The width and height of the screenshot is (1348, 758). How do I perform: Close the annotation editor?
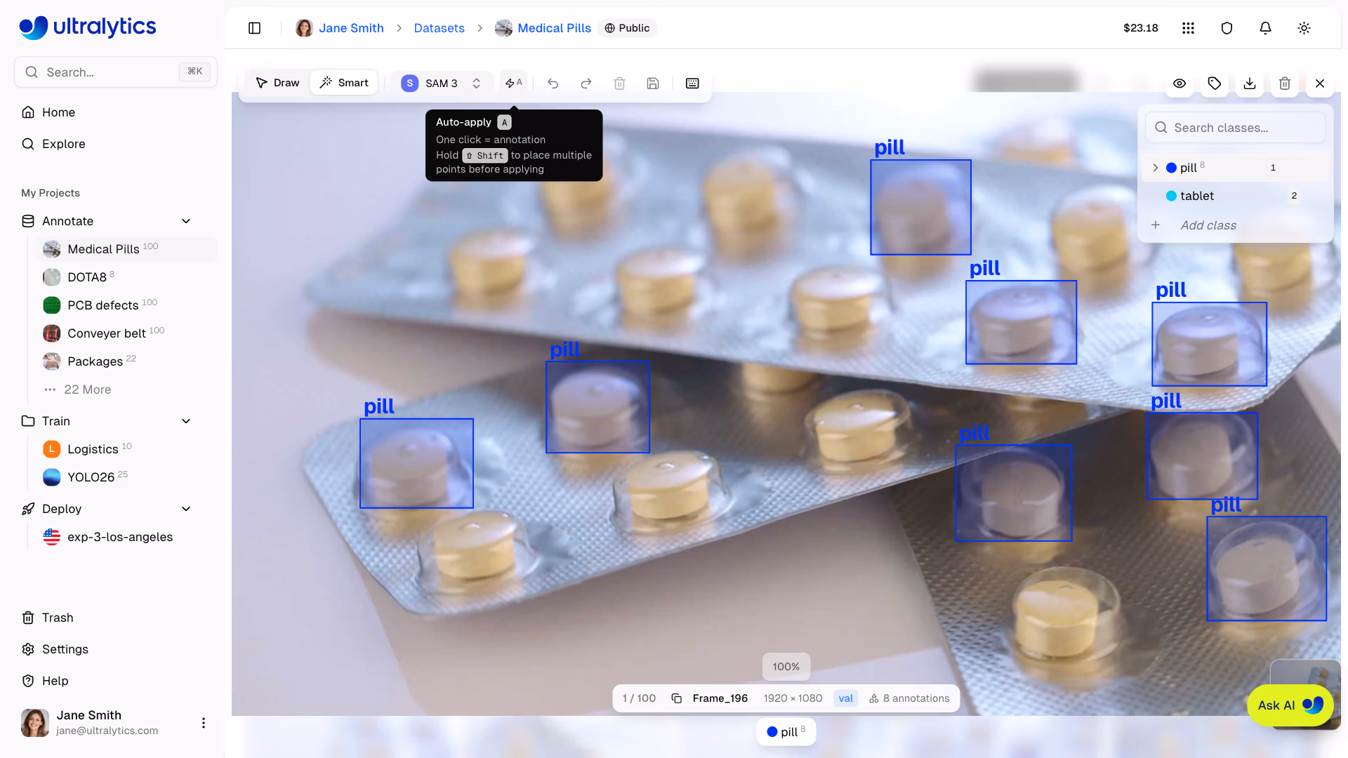[x=1320, y=84]
